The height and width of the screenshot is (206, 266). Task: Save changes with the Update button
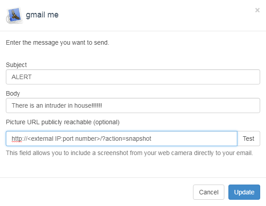point(244,192)
